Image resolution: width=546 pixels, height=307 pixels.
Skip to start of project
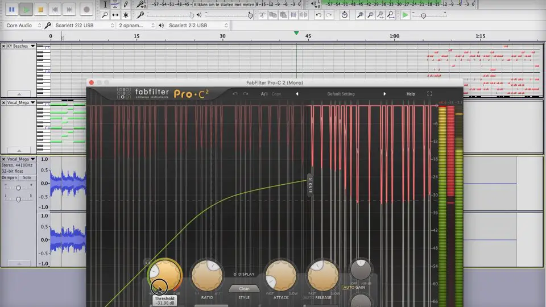point(55,10)
